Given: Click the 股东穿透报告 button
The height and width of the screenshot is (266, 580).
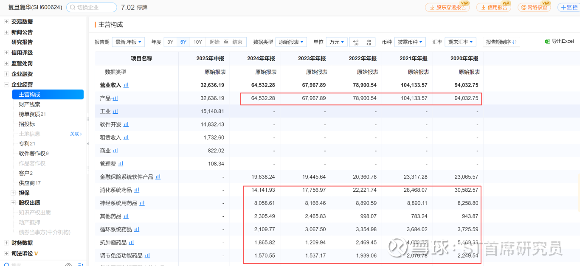Looking at the screenshot, I should click(x=448, y=7).
